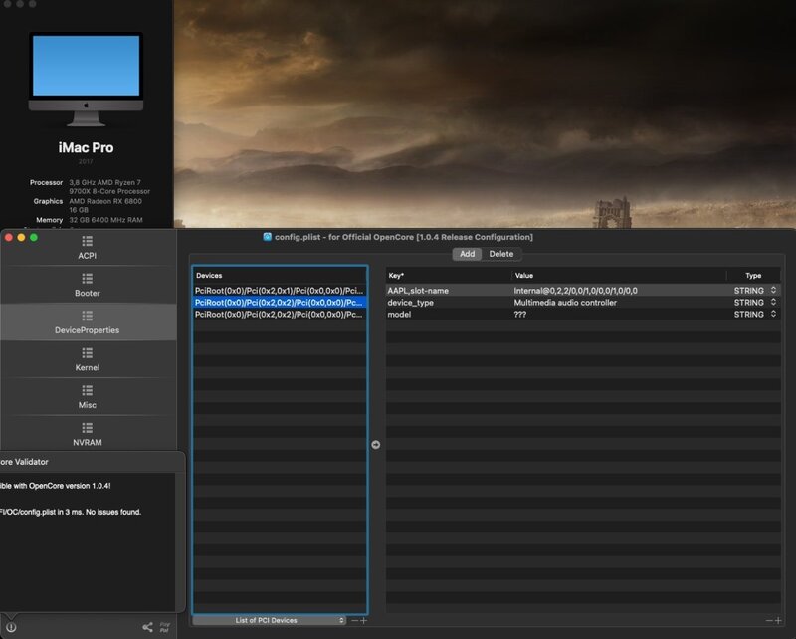This screenshot has height=639, width=796.
Task: Click the iMac Pro image in the About window
Action: coord(86,80)
